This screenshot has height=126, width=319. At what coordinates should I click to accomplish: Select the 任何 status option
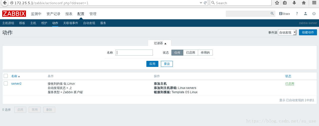177,53
